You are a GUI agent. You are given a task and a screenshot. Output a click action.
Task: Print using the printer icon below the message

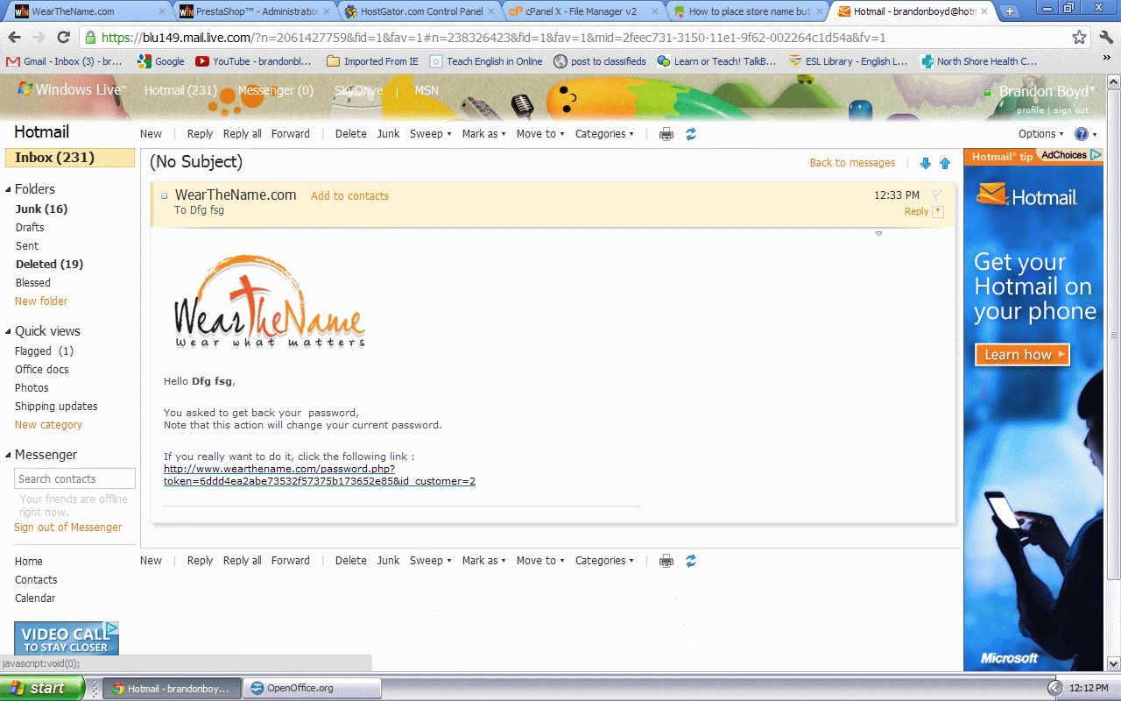coord(666,561)
